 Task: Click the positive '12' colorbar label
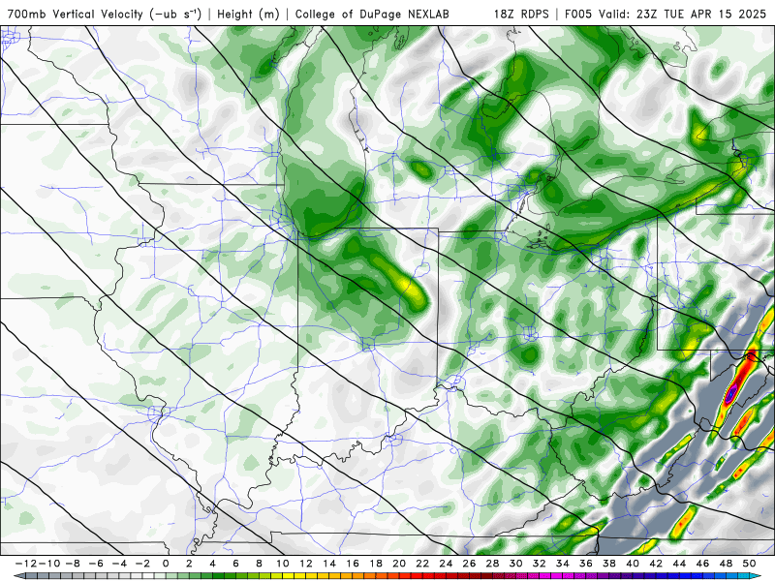click(x=306, y=564)
